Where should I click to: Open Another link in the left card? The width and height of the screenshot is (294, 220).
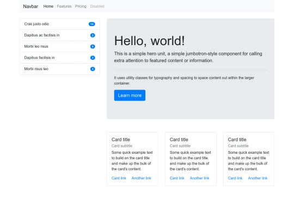[142, 178]
